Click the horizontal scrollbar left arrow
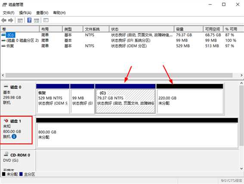244x184 pixels. (x=3, y=75)
